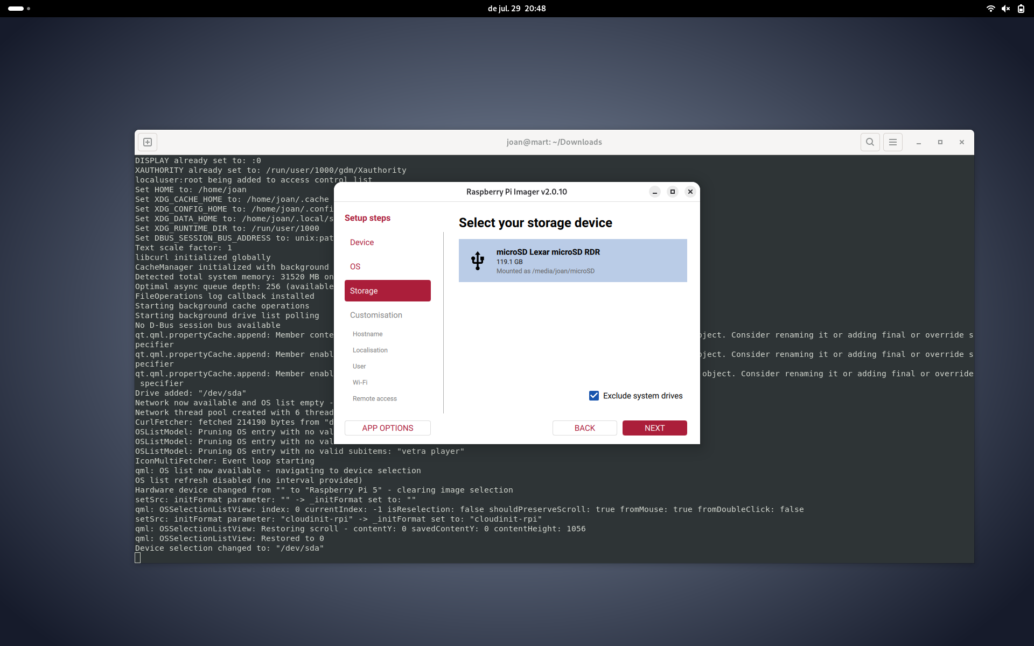The image size is (1034, 646).
Task: Open the Wi-Fi sub-step
Action: tap(360, 382)
